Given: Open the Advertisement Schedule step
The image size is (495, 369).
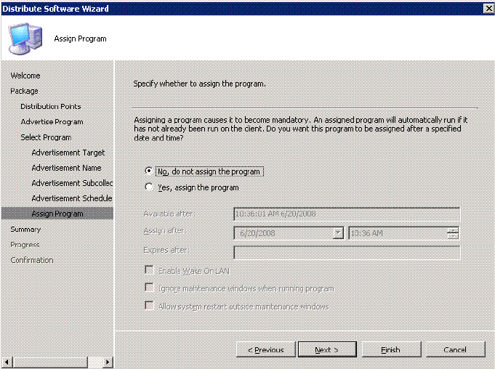Looking at the screenshot, I should (x=72, y=198).
